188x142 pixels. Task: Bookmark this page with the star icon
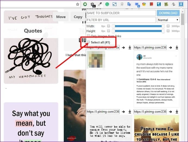coord(78,4)
